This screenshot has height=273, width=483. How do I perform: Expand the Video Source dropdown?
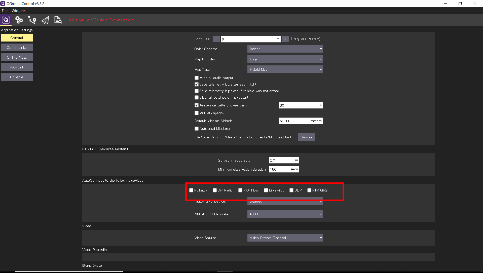point(285,238)
